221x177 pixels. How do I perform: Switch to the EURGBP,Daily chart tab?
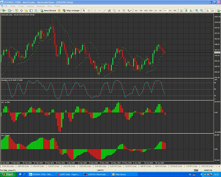click(101, 166)
